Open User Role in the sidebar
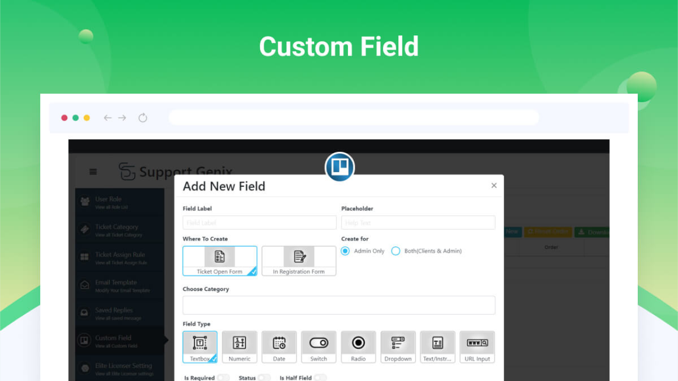678x381 pixels. click(x=119, y=202)
